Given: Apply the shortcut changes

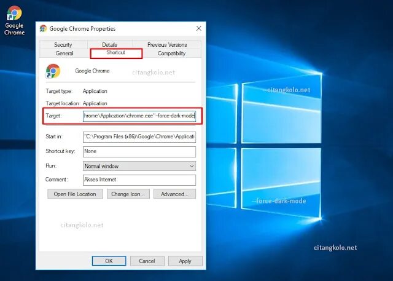Looking at the screenshot, I should 185,261.
